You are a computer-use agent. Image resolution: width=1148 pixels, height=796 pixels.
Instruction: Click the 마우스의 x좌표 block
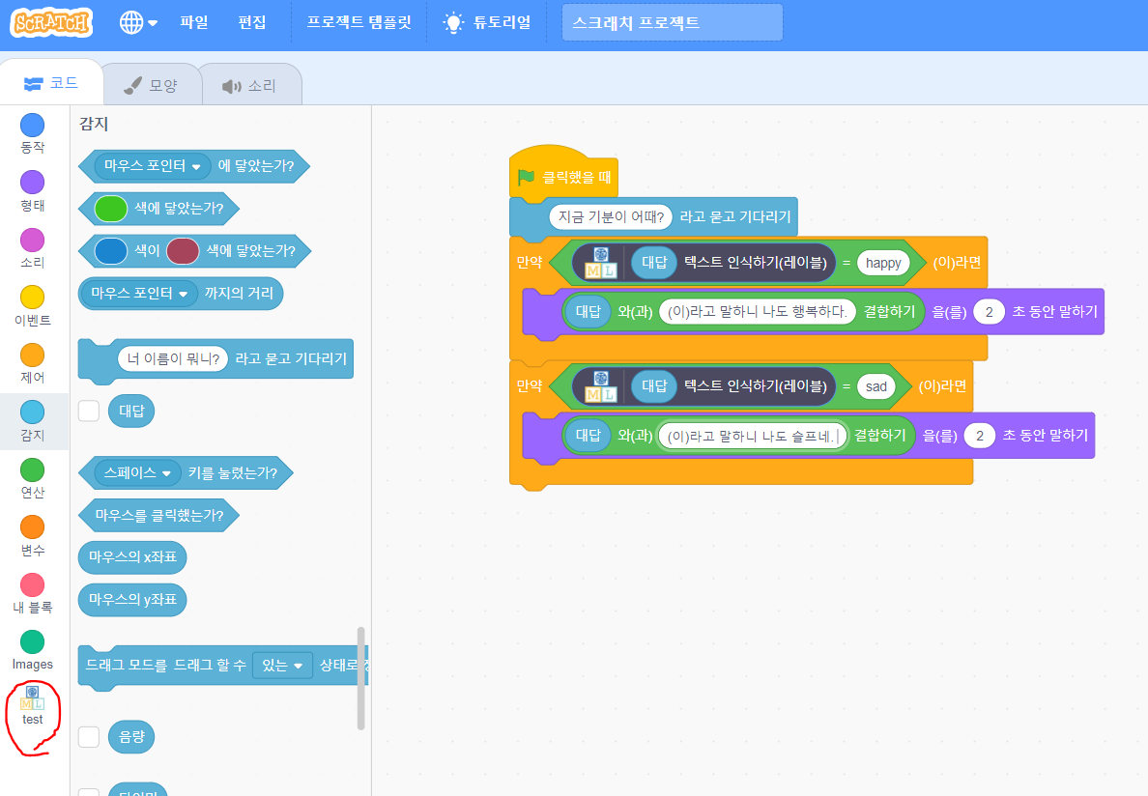click(132, 557)
